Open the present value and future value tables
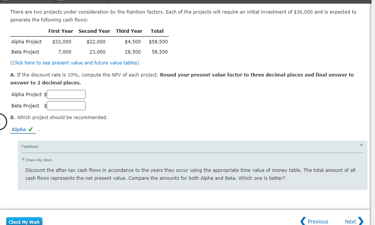Image resolution: width=375 pixels, height=225 pixels. 74,63
